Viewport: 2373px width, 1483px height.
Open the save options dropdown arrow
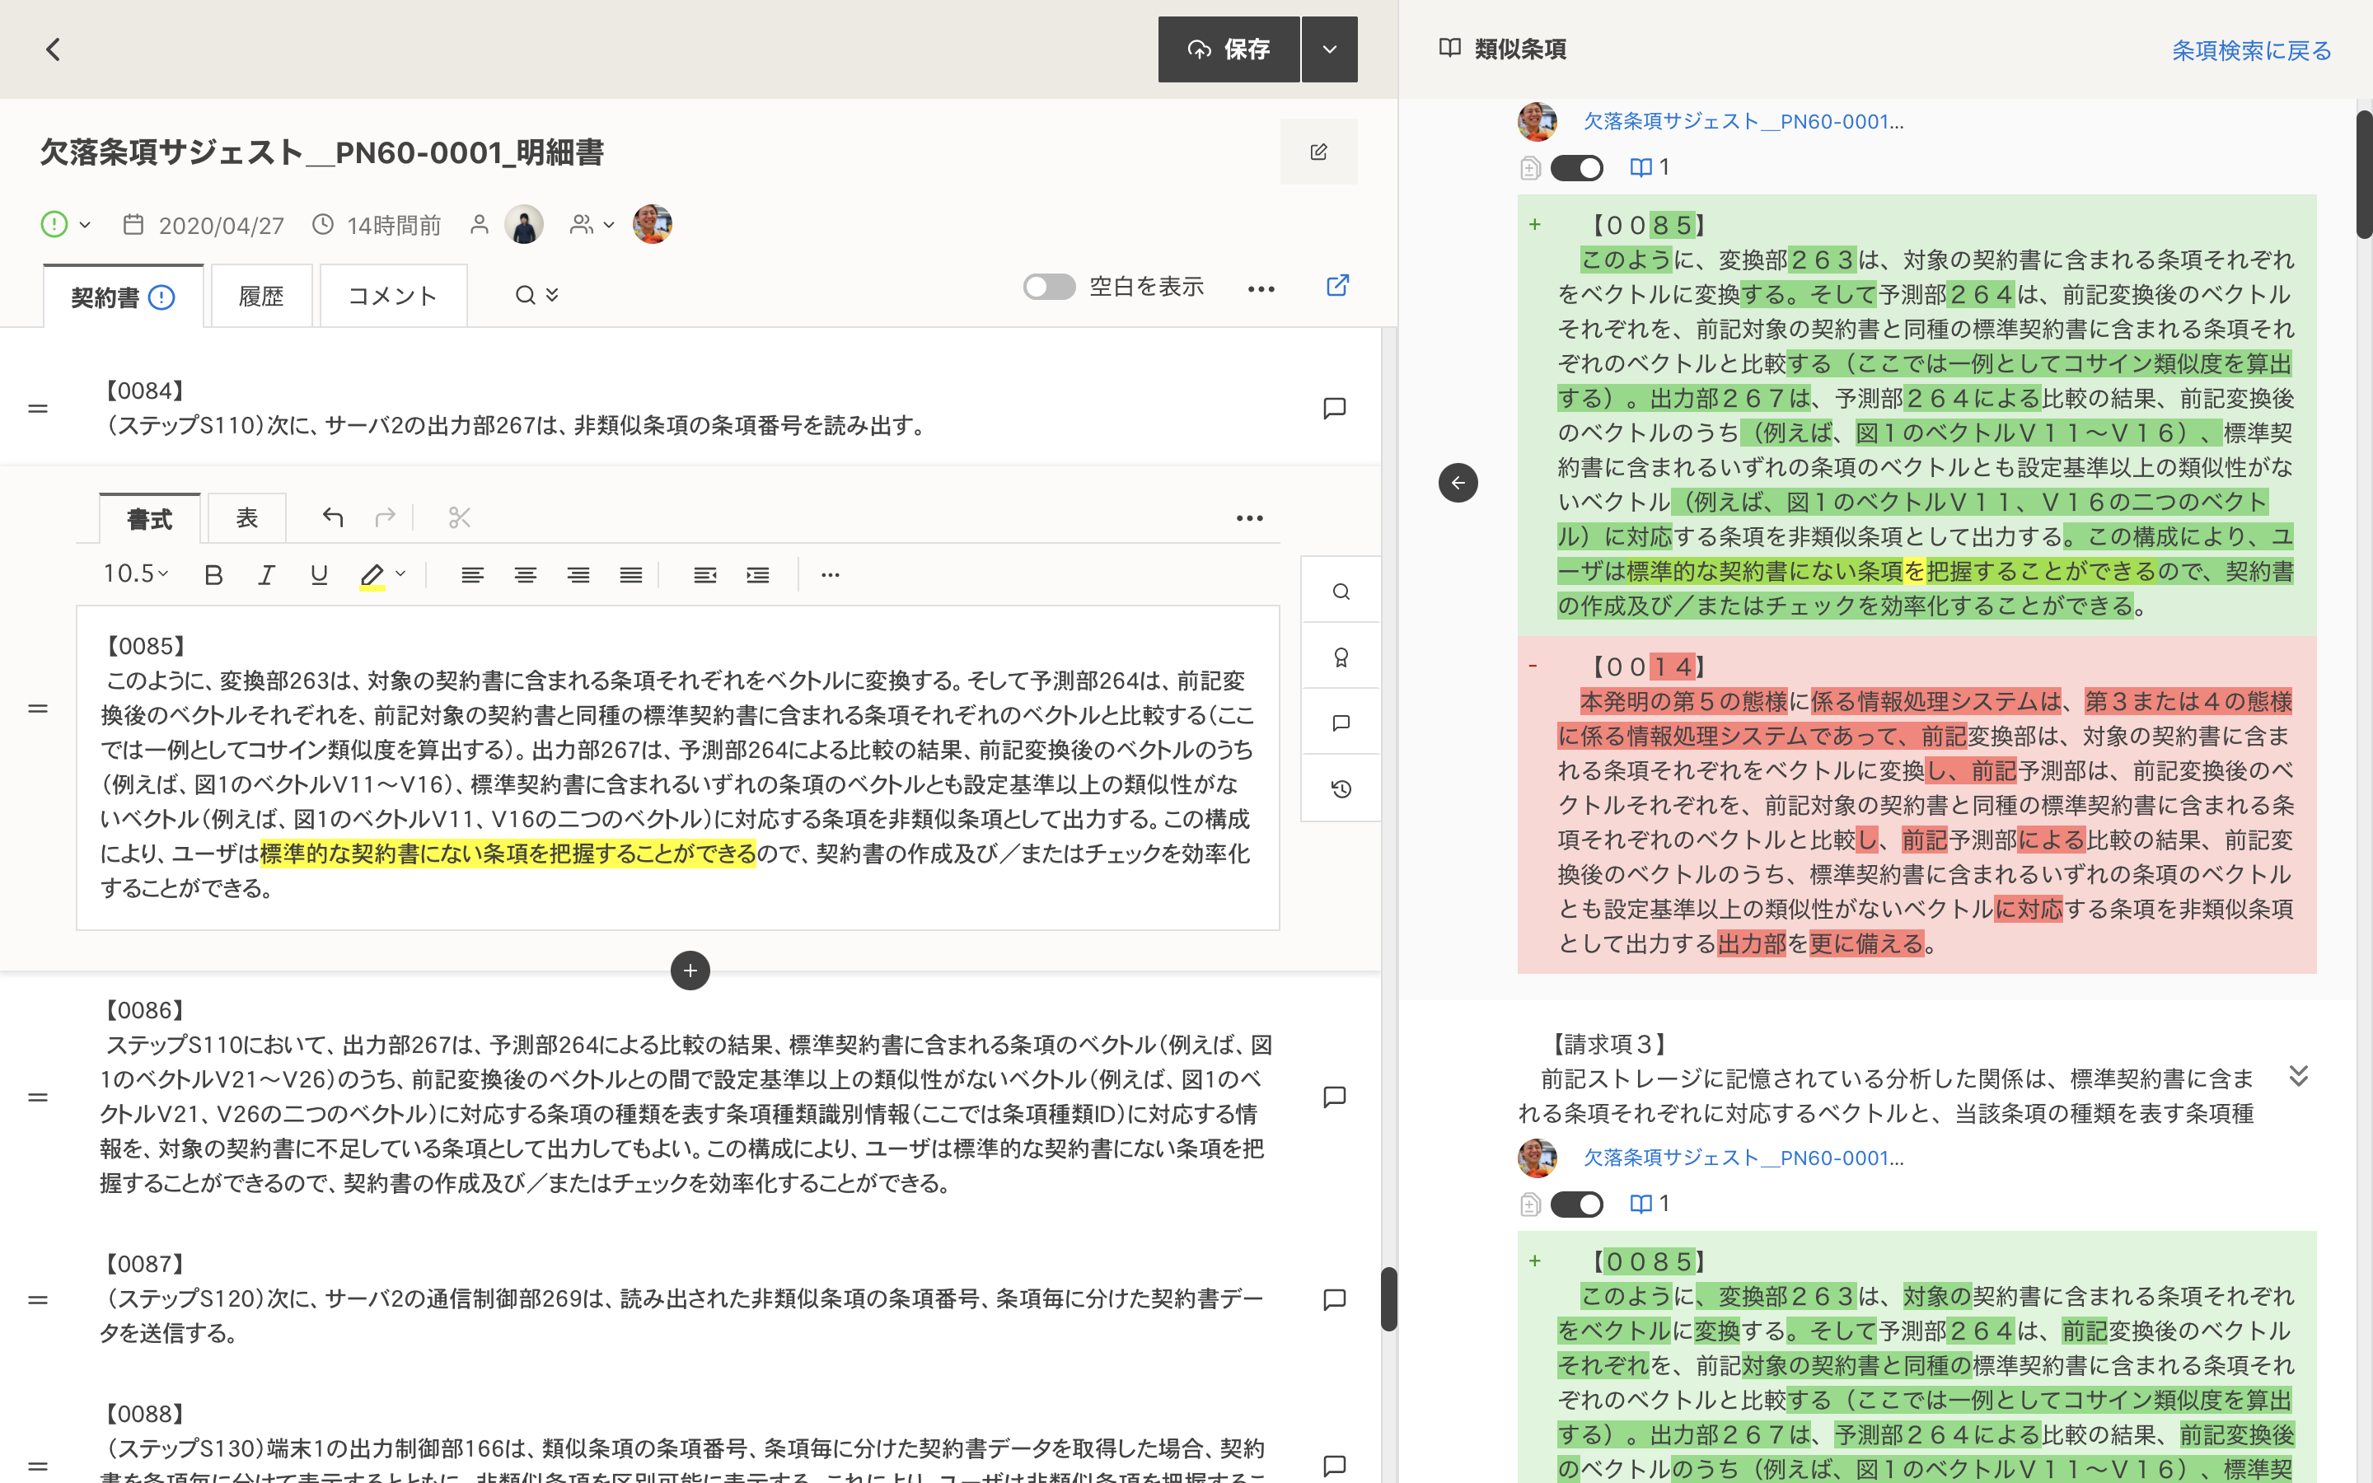coord(1329,49)
